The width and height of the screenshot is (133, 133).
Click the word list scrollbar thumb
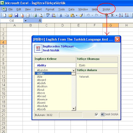click(73, 74)
